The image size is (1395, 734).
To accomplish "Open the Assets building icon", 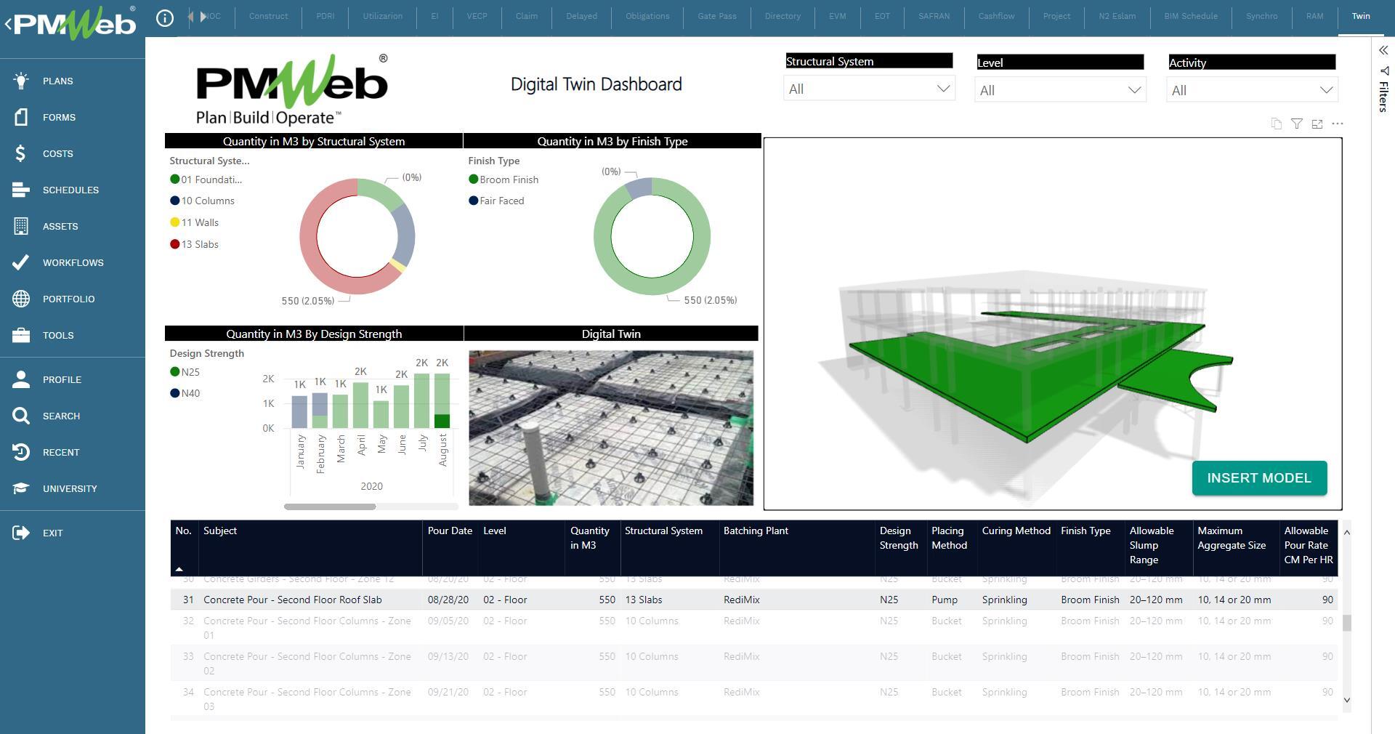I will click(x=21, y=226).
